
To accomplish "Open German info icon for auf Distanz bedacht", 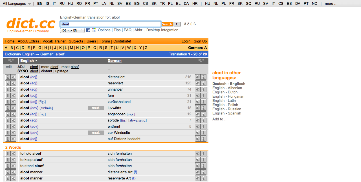I will (x=204, y=139).
